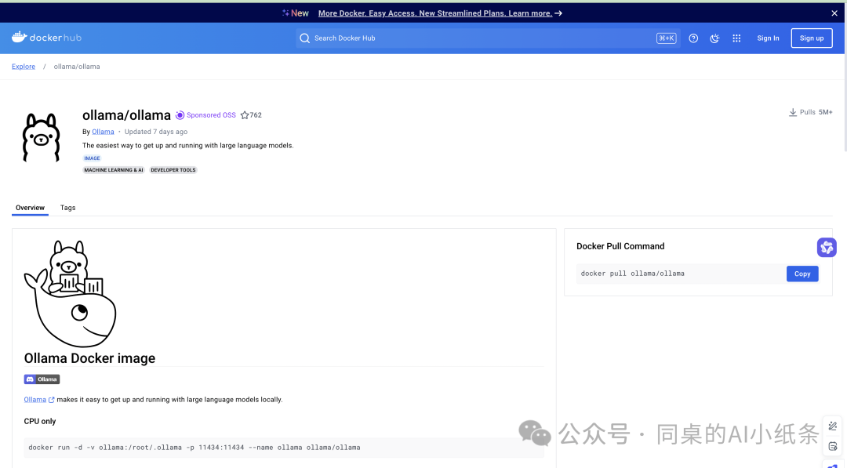Viewport: 847px width, 468px height.
Task: Click the Docker Hub logo
Action: 46,38
